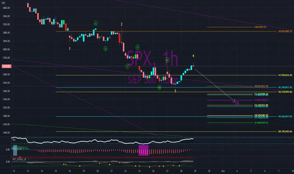This screenshot has width=294, height=174.
Task: Select green circled wave label ii
Action: point(138,47)
